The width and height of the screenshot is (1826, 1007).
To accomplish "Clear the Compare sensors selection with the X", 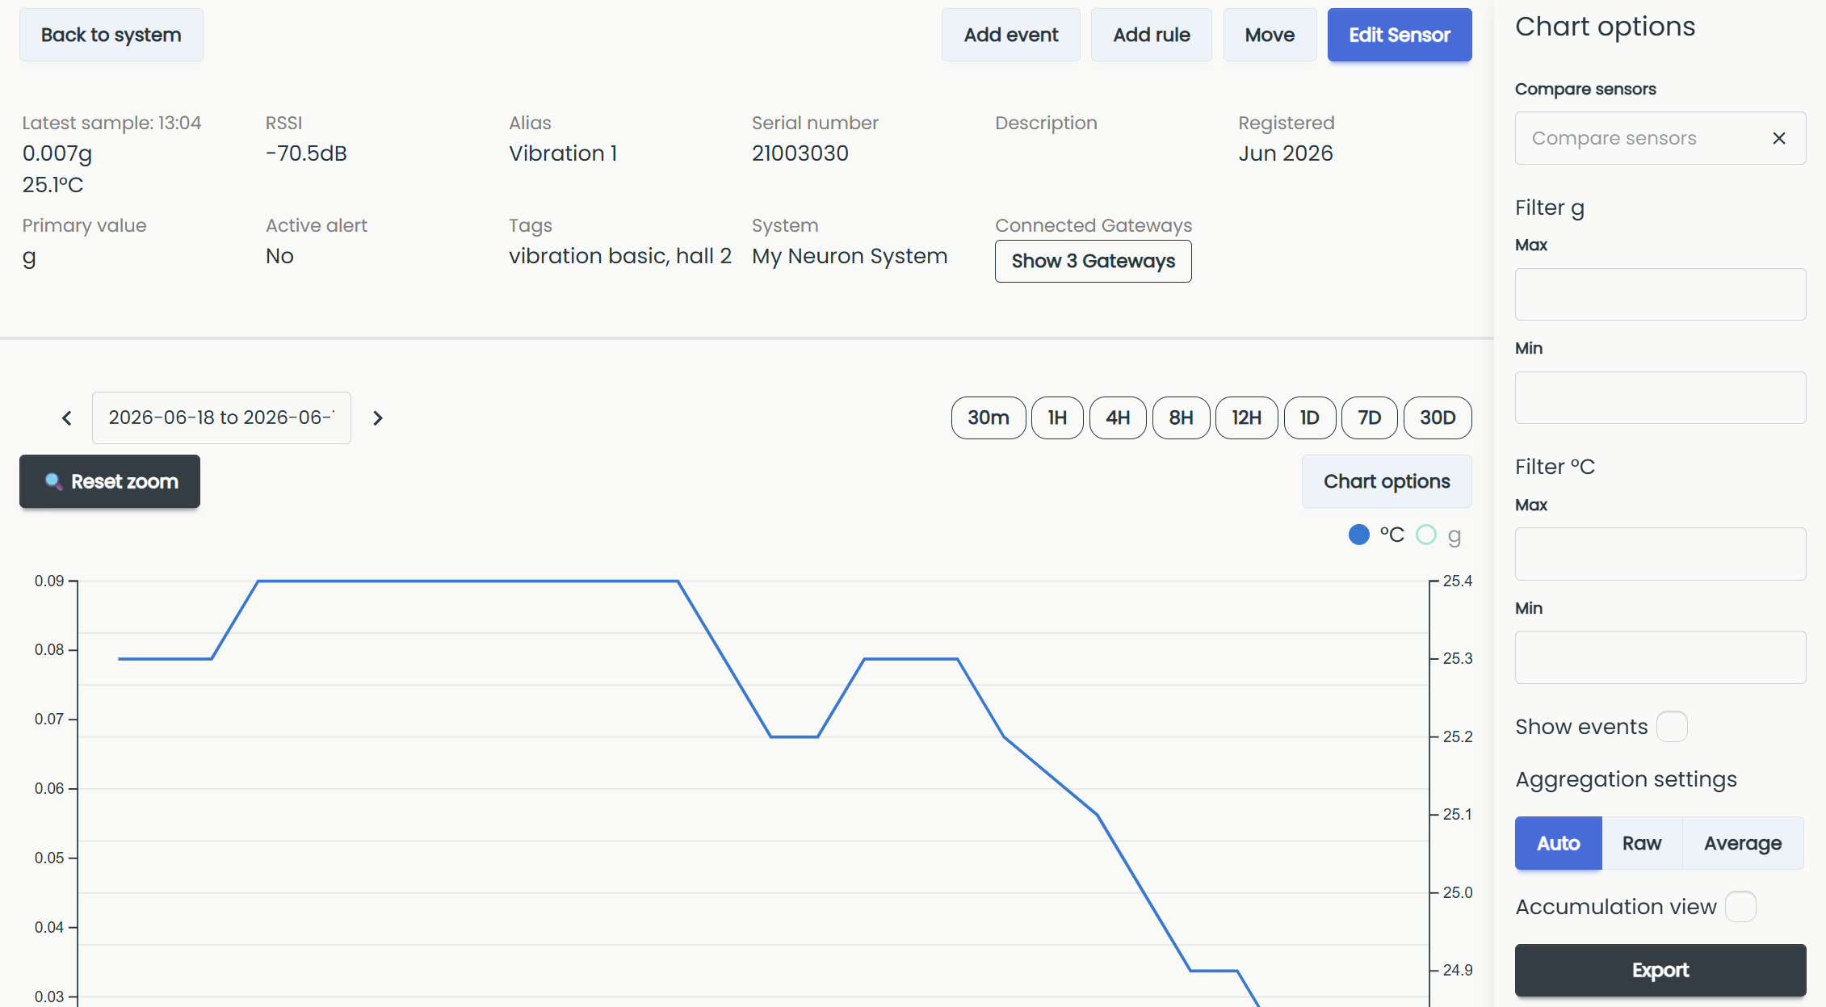I will click(1778, 138).
